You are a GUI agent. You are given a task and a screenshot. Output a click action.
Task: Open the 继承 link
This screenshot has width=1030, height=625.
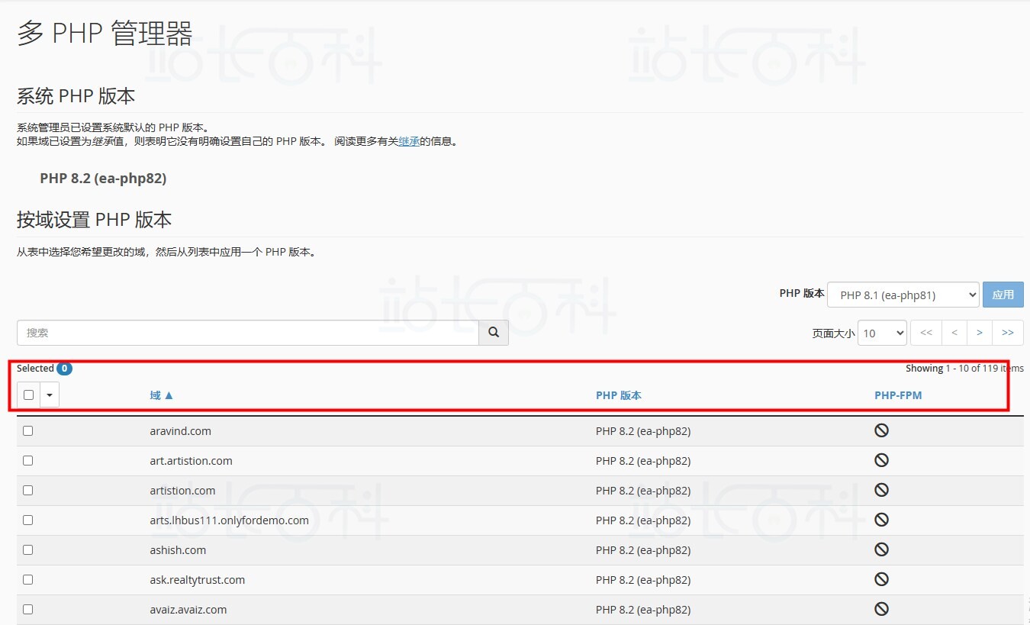click(409, 141)
